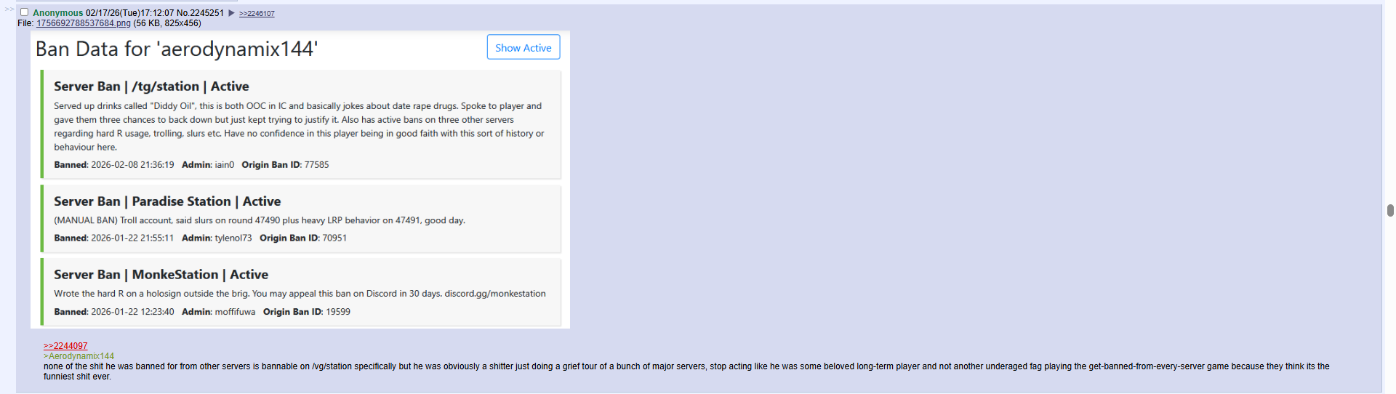Click the vertical scrollbar thumb on the right edge
The image size is (1396, 394).
(x=1390, y=211)
